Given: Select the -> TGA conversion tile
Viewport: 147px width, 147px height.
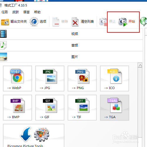Looking at the screenshot, I should tap(114, 108).
